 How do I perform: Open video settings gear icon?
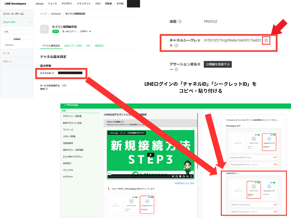click(180, 177)
